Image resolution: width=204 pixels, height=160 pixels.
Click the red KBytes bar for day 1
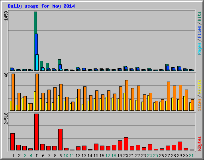point(12,142)
